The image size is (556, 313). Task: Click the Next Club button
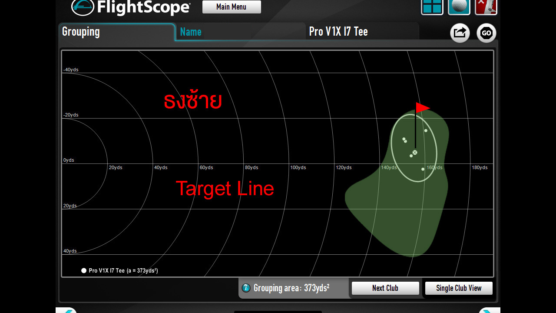click(385, 288)
